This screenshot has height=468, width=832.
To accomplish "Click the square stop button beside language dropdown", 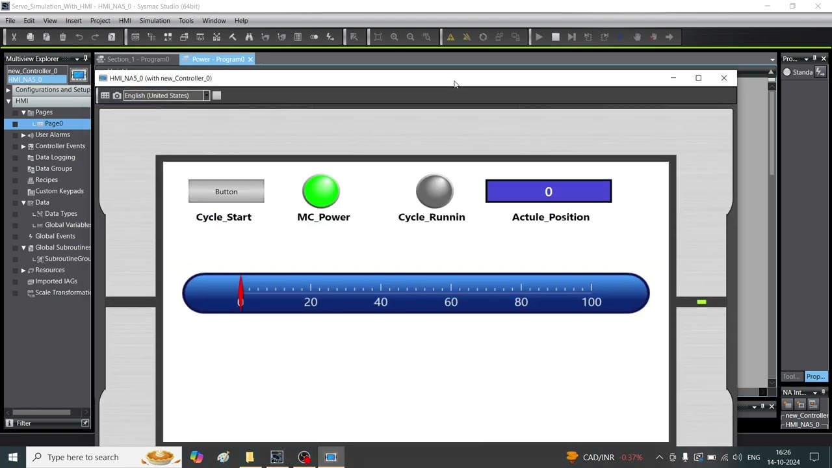I will 217,96.
